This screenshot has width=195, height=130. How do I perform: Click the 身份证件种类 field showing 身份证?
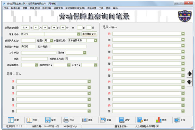coord(29,46)
